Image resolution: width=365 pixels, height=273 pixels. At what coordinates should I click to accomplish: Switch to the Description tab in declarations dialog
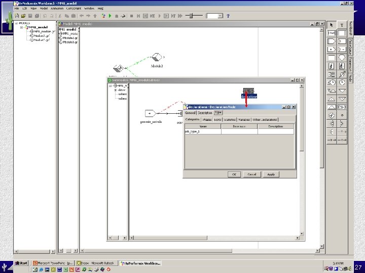(x=205, y=113)
